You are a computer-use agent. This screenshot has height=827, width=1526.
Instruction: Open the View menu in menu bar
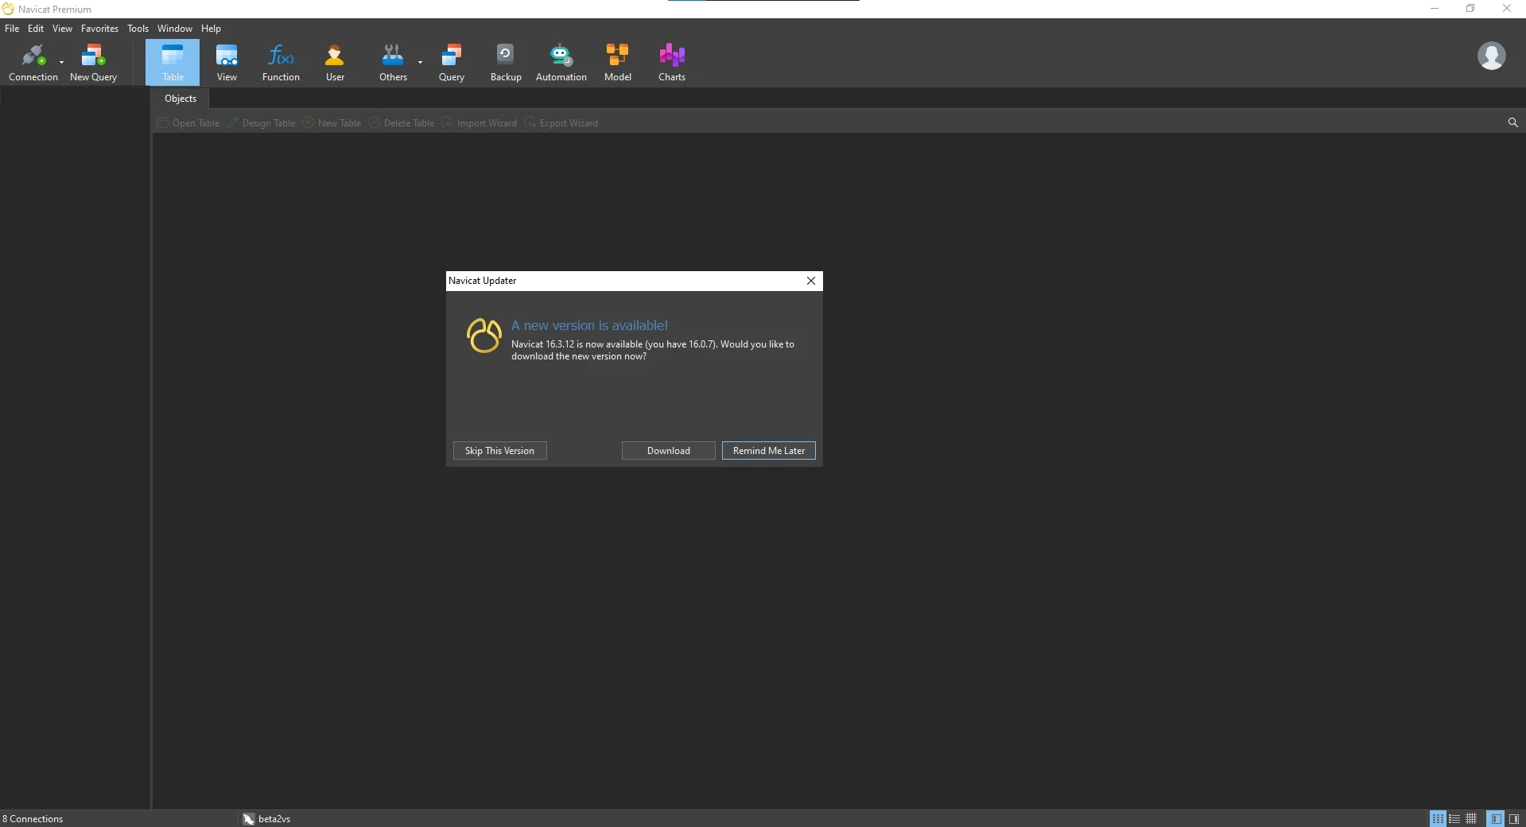(62, 29)
